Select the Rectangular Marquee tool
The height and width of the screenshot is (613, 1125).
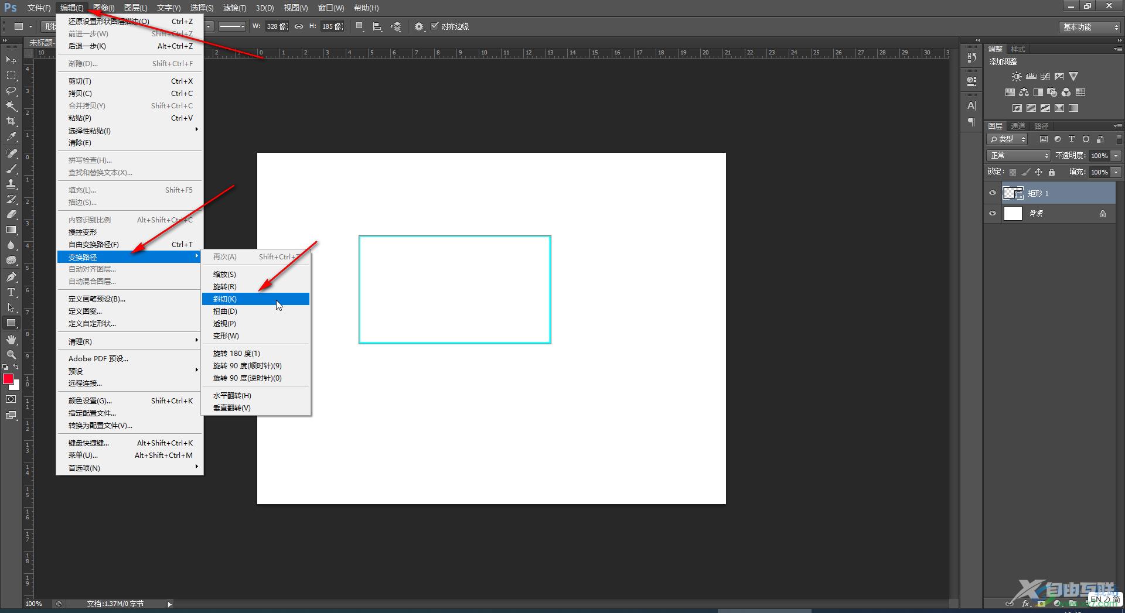tap(11, 76)
